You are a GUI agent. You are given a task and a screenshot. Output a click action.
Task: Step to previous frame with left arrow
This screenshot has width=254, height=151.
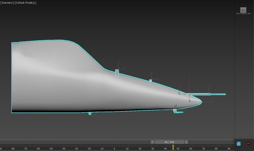coord(152,142)
